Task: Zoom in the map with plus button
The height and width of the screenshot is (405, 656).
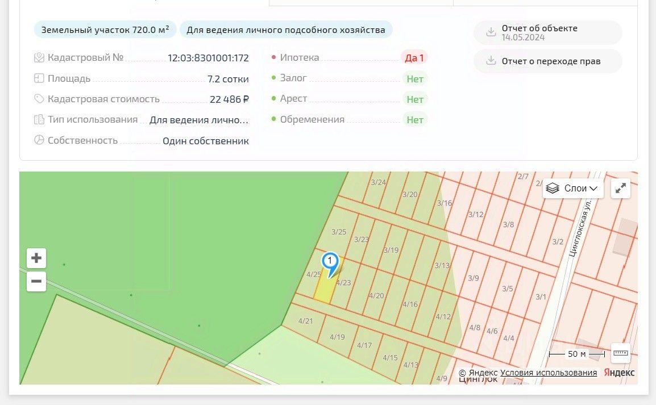Action: click(x=36, y=258)
